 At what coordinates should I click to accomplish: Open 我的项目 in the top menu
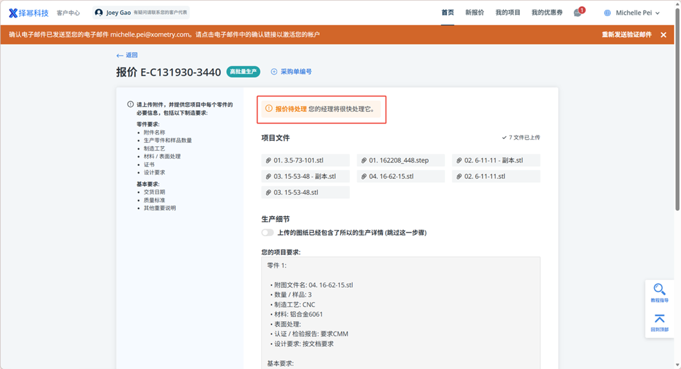pos(508,13)
